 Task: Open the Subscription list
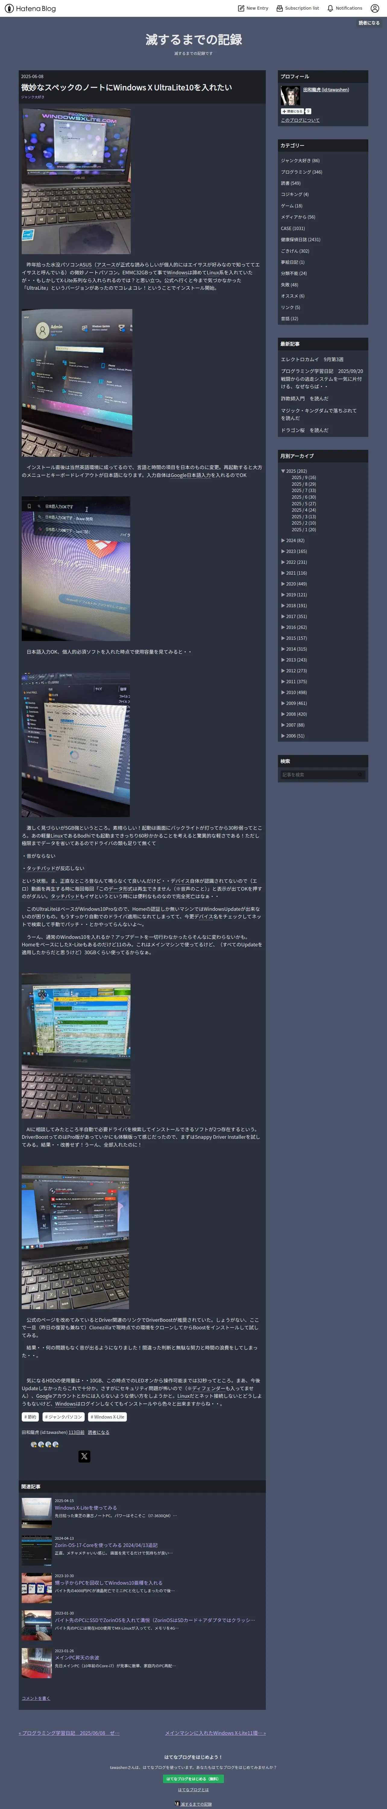click(298, 8)
